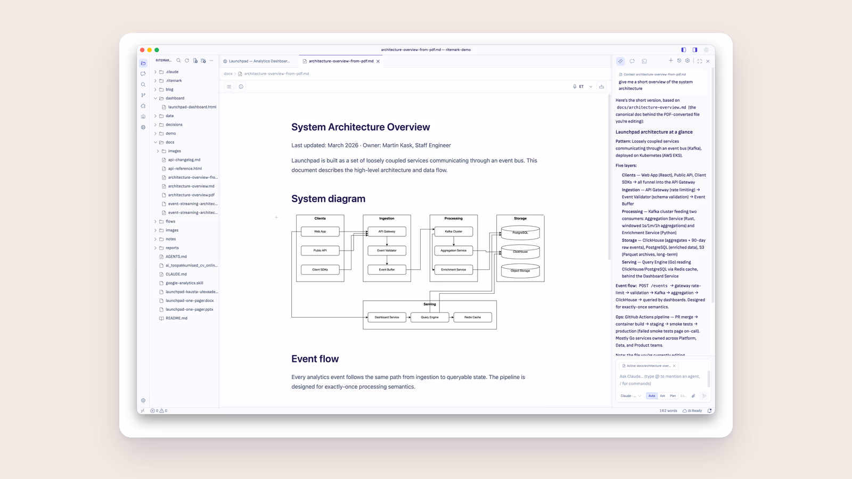
Task: Refresh the file explorer tree
Action: tap(187, 61)
